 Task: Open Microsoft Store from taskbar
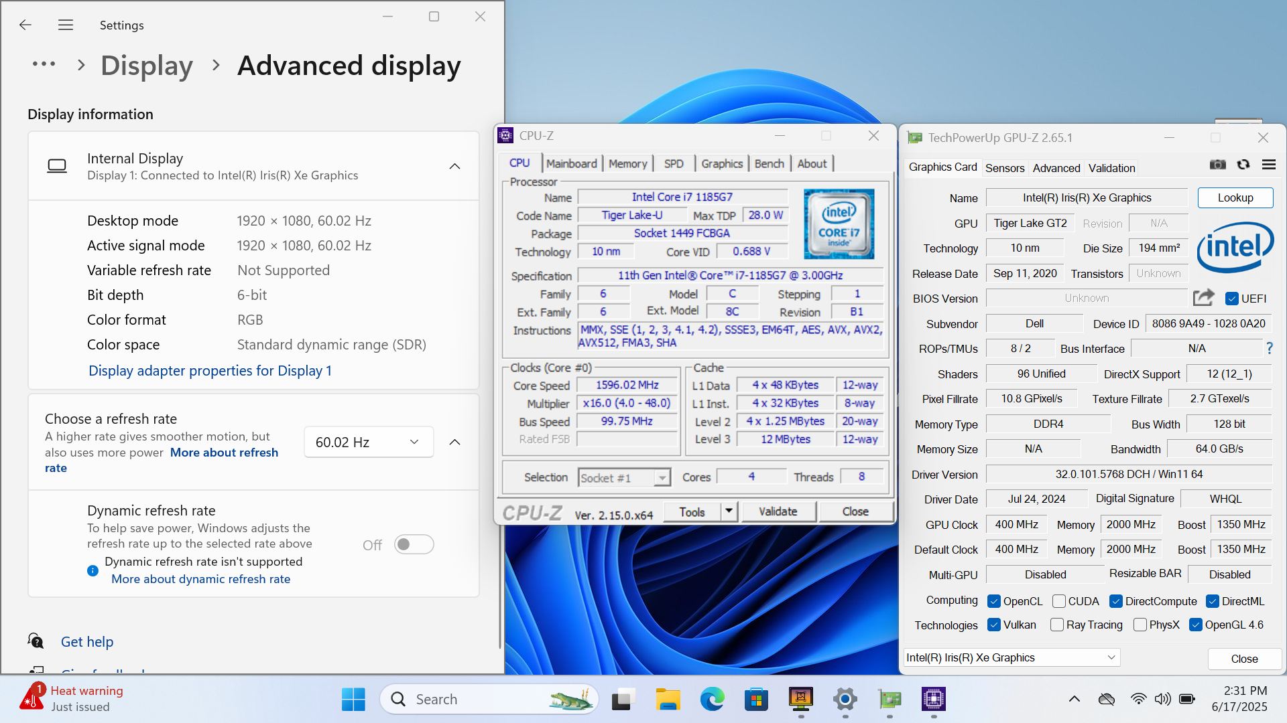tap(756, 699)
